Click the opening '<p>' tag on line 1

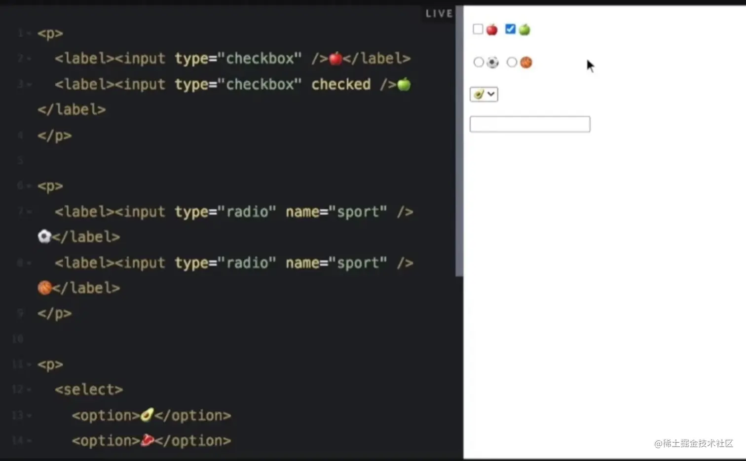pos(50,33)
